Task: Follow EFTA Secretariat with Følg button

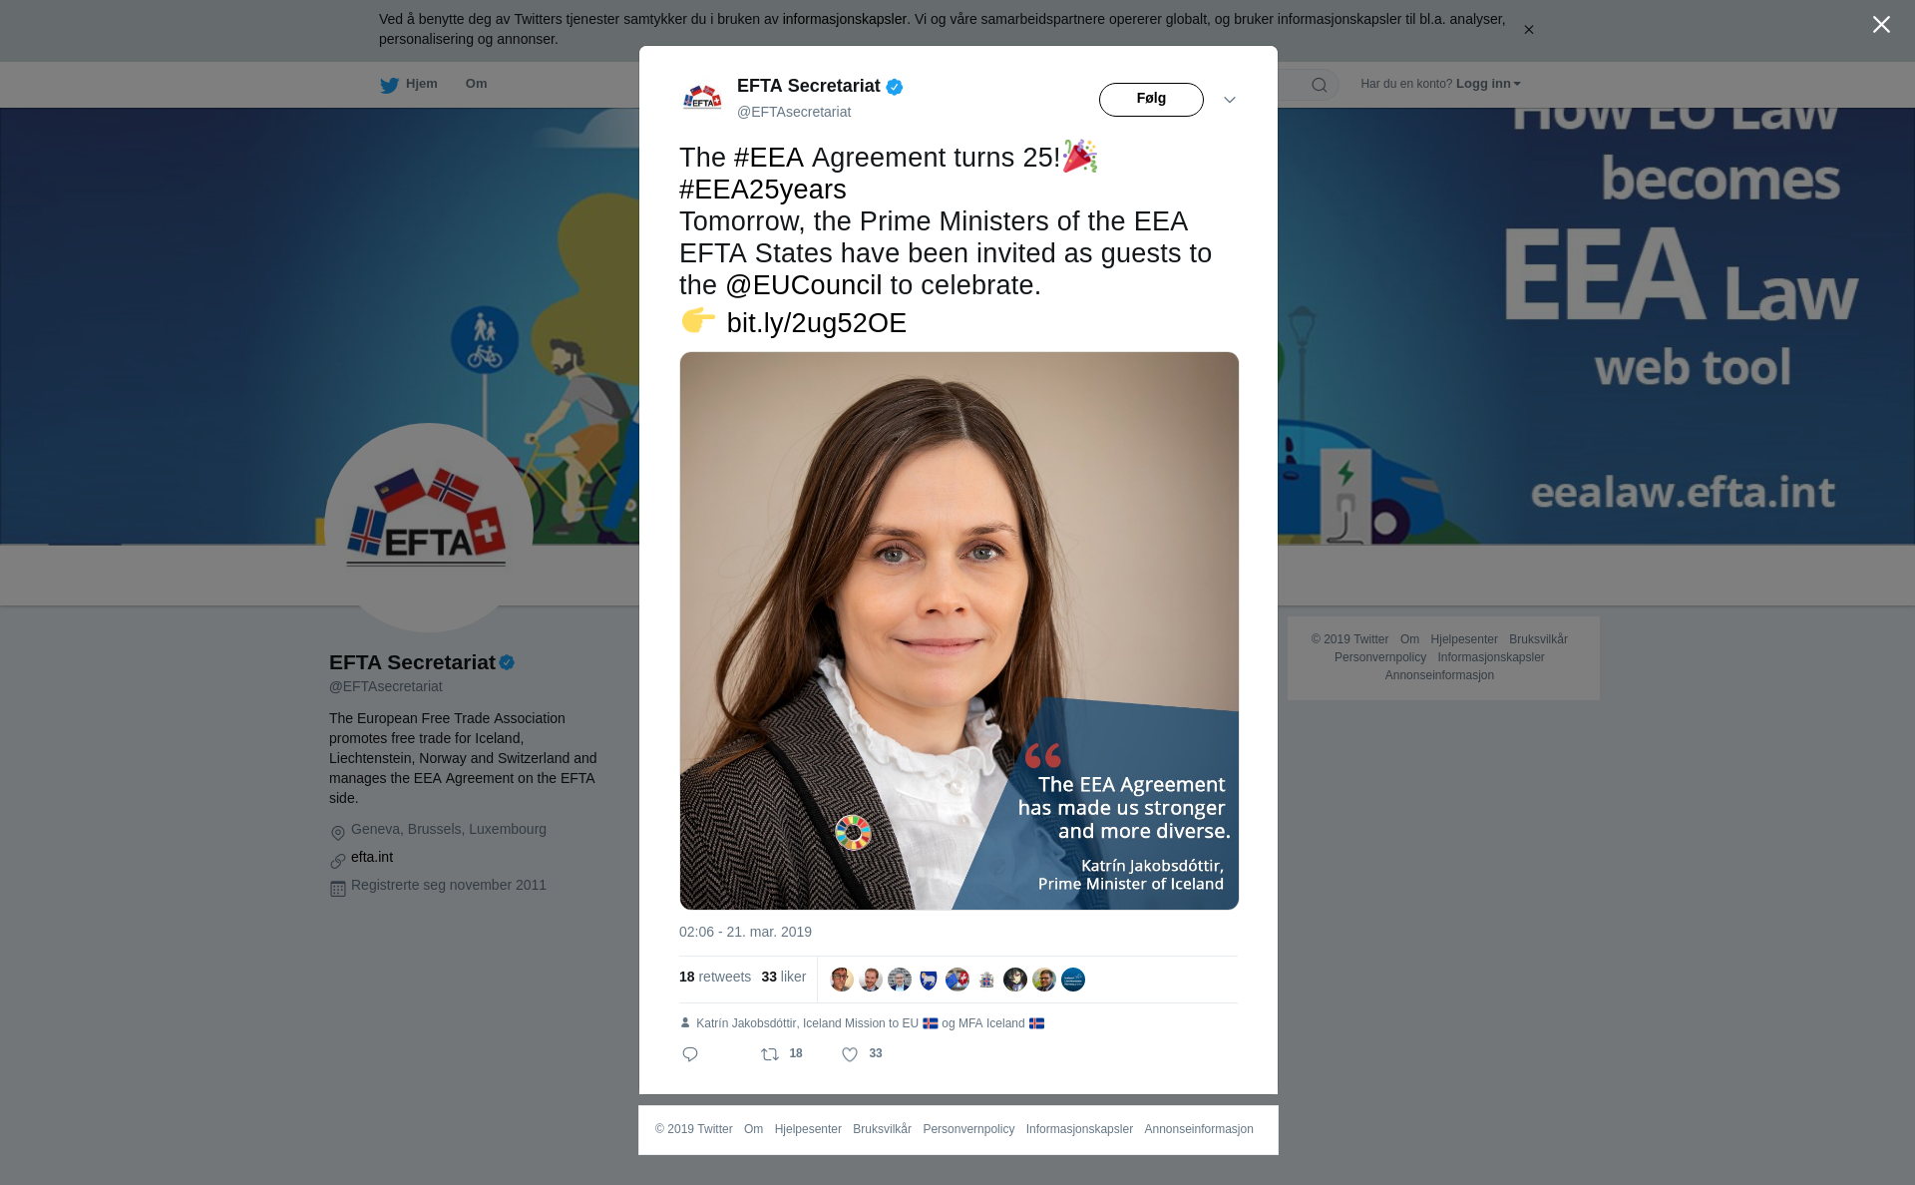Action: click(x=1151, y=99)
